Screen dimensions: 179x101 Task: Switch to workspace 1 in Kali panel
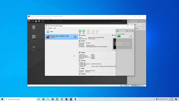[x=50, y=21]
